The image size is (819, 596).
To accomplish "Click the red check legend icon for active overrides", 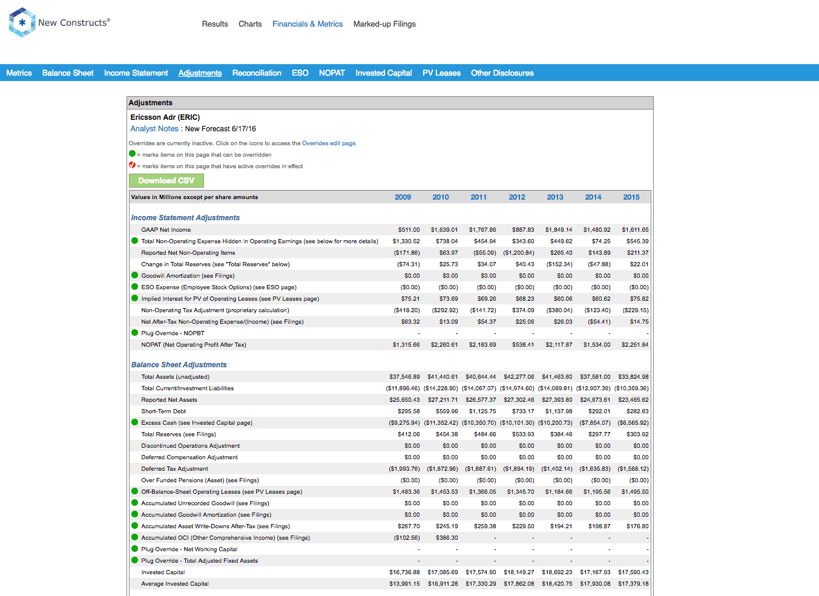I will point(133,165).
